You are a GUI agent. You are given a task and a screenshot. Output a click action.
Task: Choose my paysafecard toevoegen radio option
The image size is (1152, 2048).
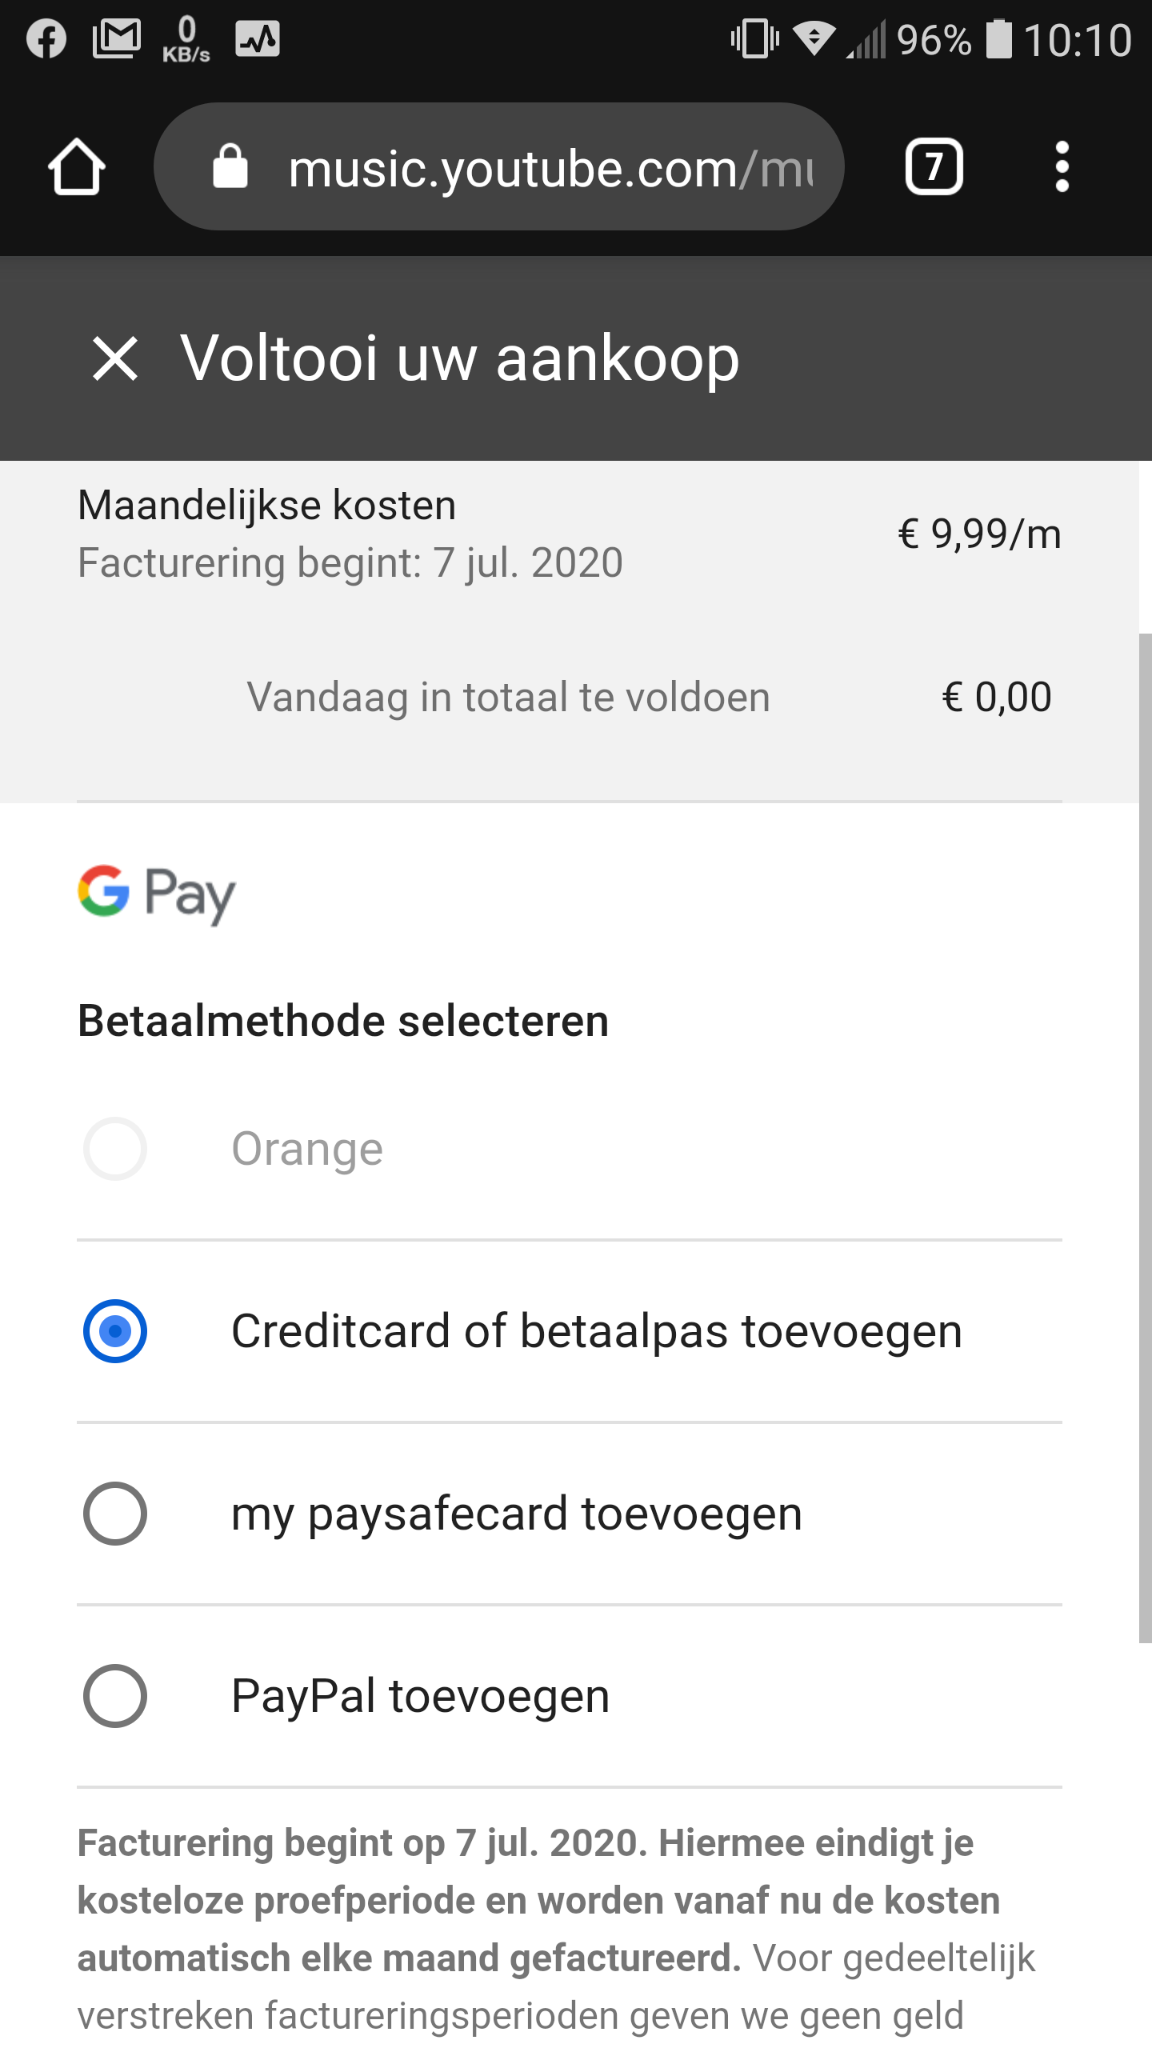pos(115,1514)
